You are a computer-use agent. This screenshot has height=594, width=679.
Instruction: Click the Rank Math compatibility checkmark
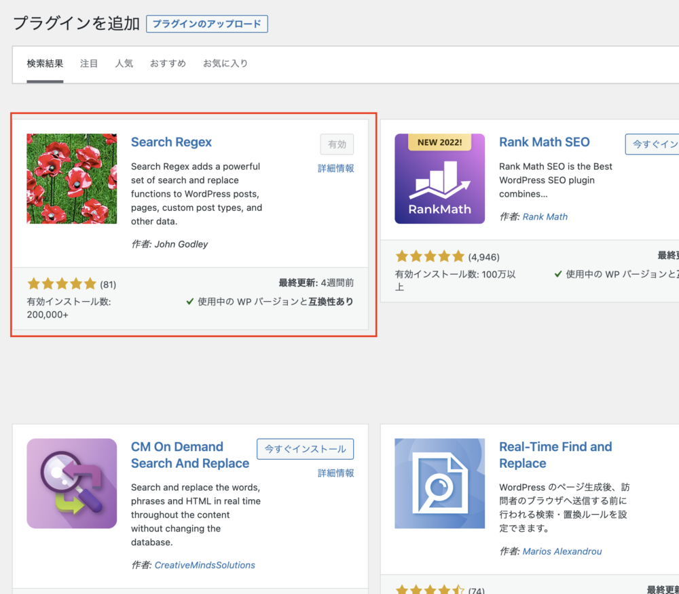558,274
